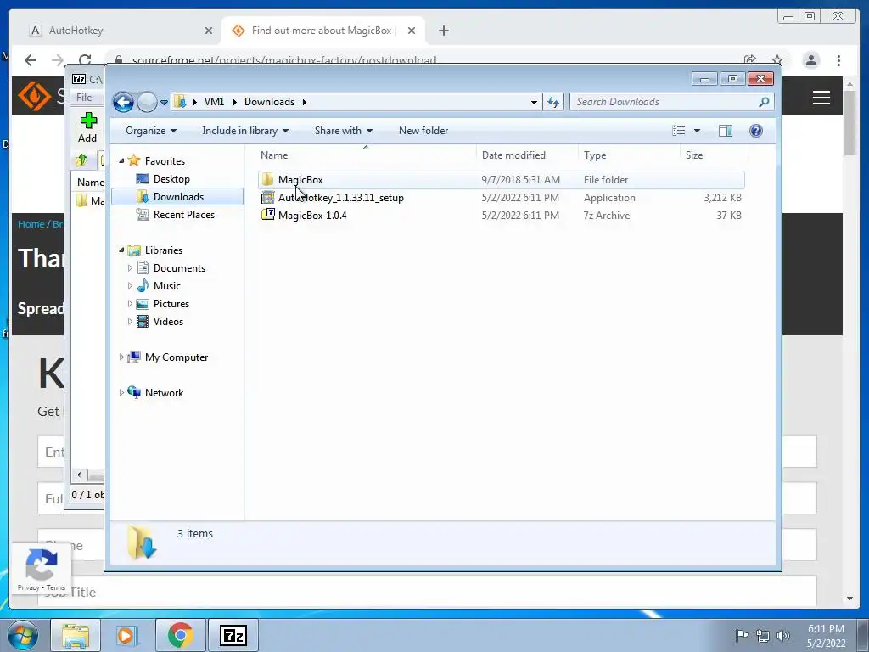Click Chrome back arrow
Screen dimensions: 869x652
point(31,60)
